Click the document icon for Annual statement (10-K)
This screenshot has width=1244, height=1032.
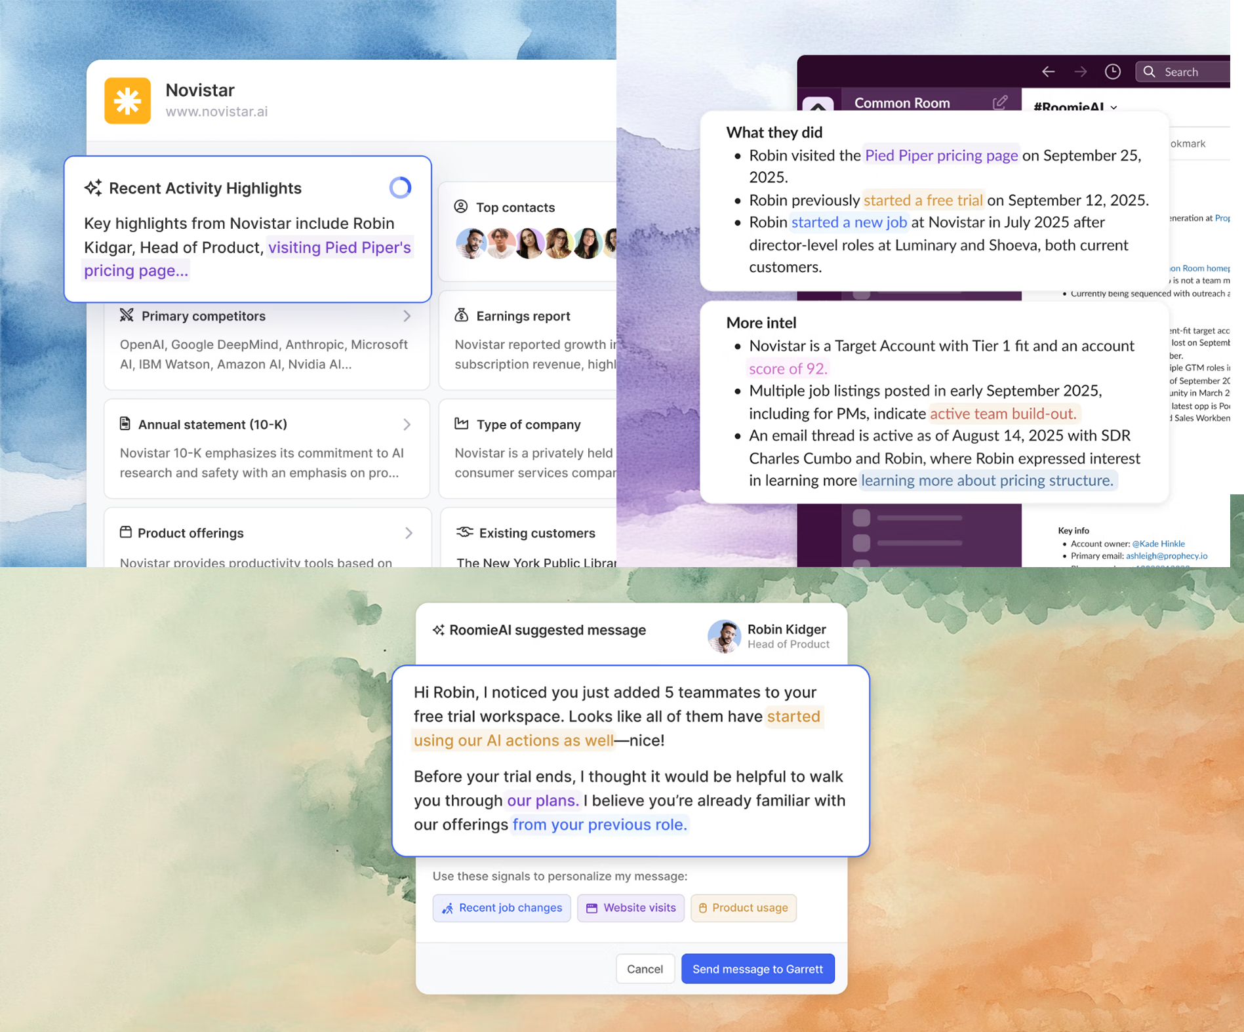click(x=125, y=424)
